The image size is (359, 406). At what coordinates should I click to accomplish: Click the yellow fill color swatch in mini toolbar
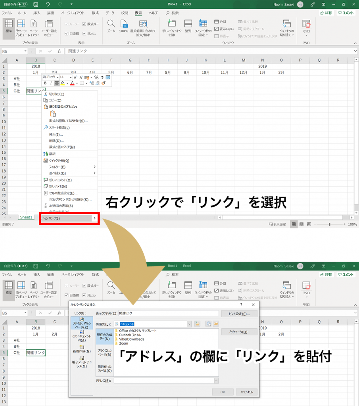(x=63, y=83)
